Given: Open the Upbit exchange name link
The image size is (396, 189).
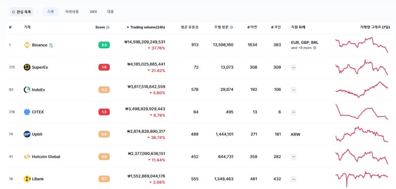Looking at the screenshot, I should (37, 134).
